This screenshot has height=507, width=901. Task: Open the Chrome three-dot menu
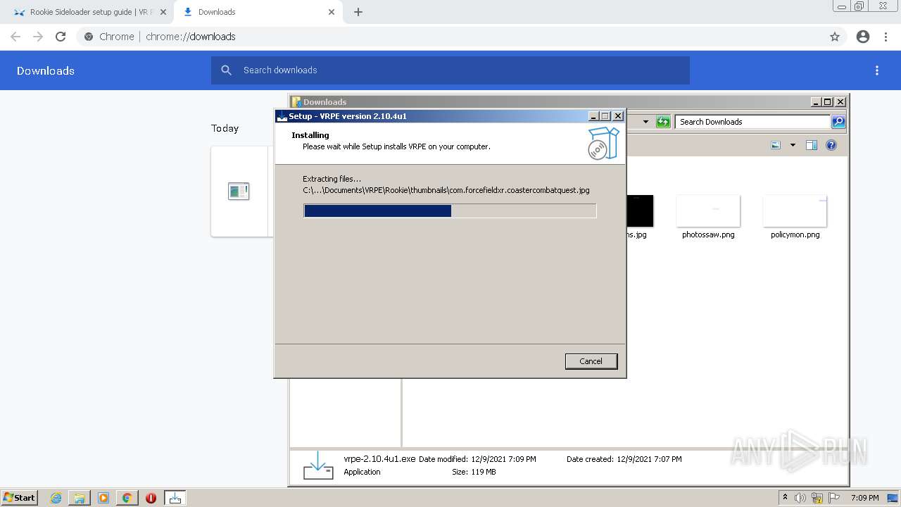click(886, 37)
